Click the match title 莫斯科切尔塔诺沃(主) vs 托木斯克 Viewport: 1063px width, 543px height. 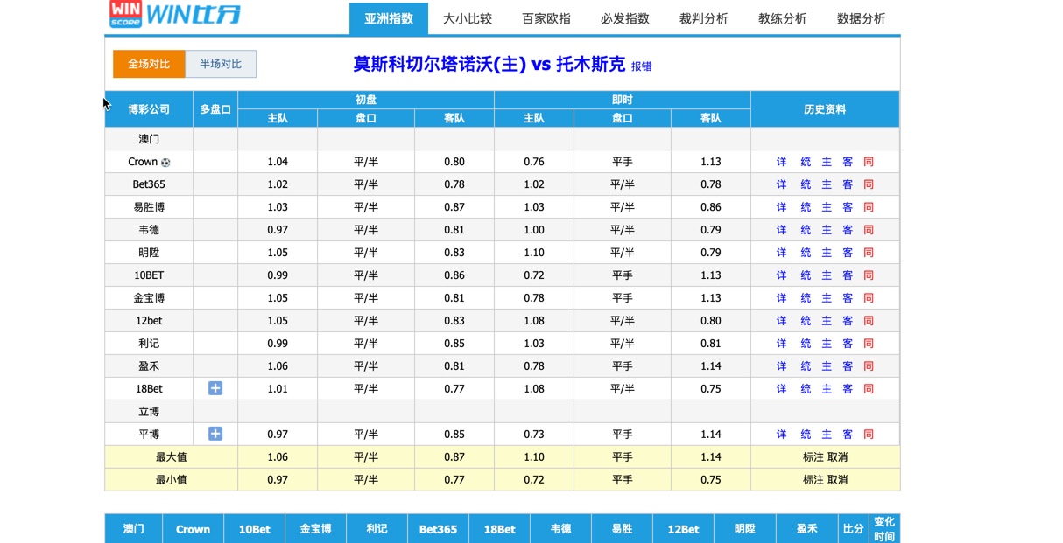(489, 65)
